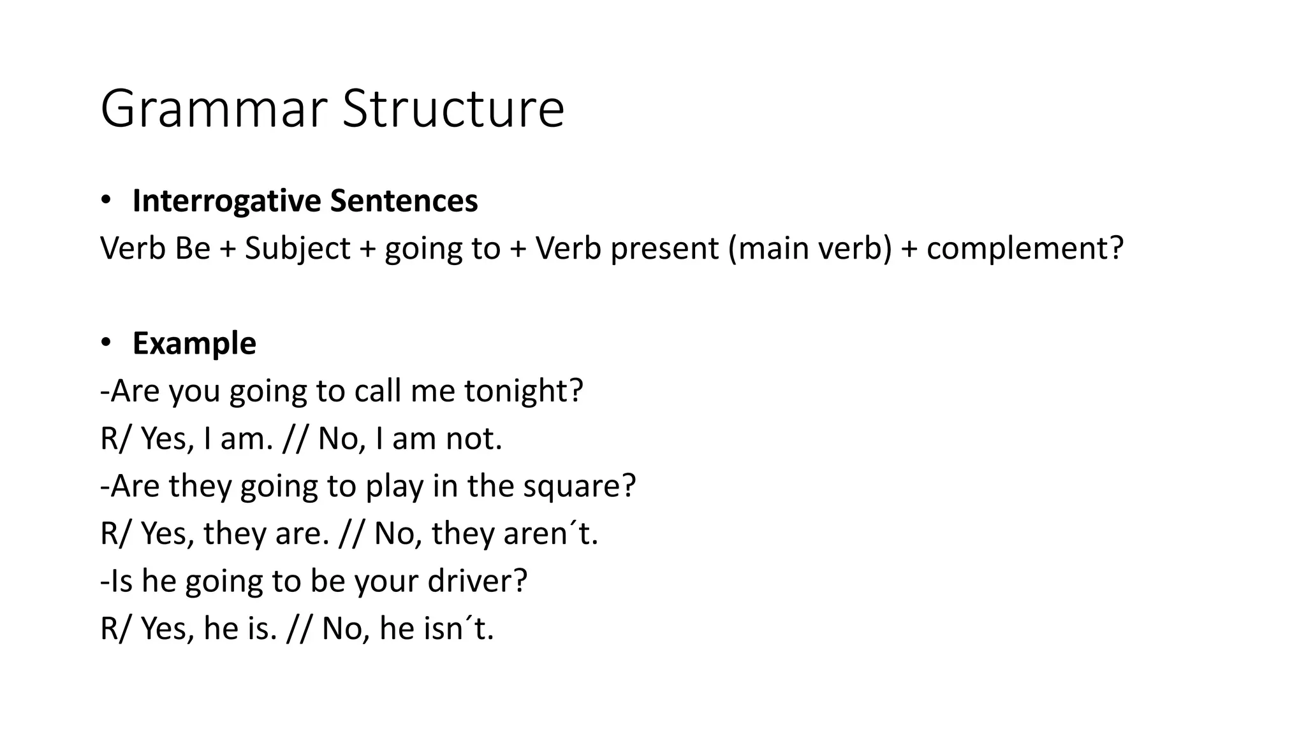1306x734 pixels.
Task: Click the answer 'Yes, I am.'
Action: point(207,438)
